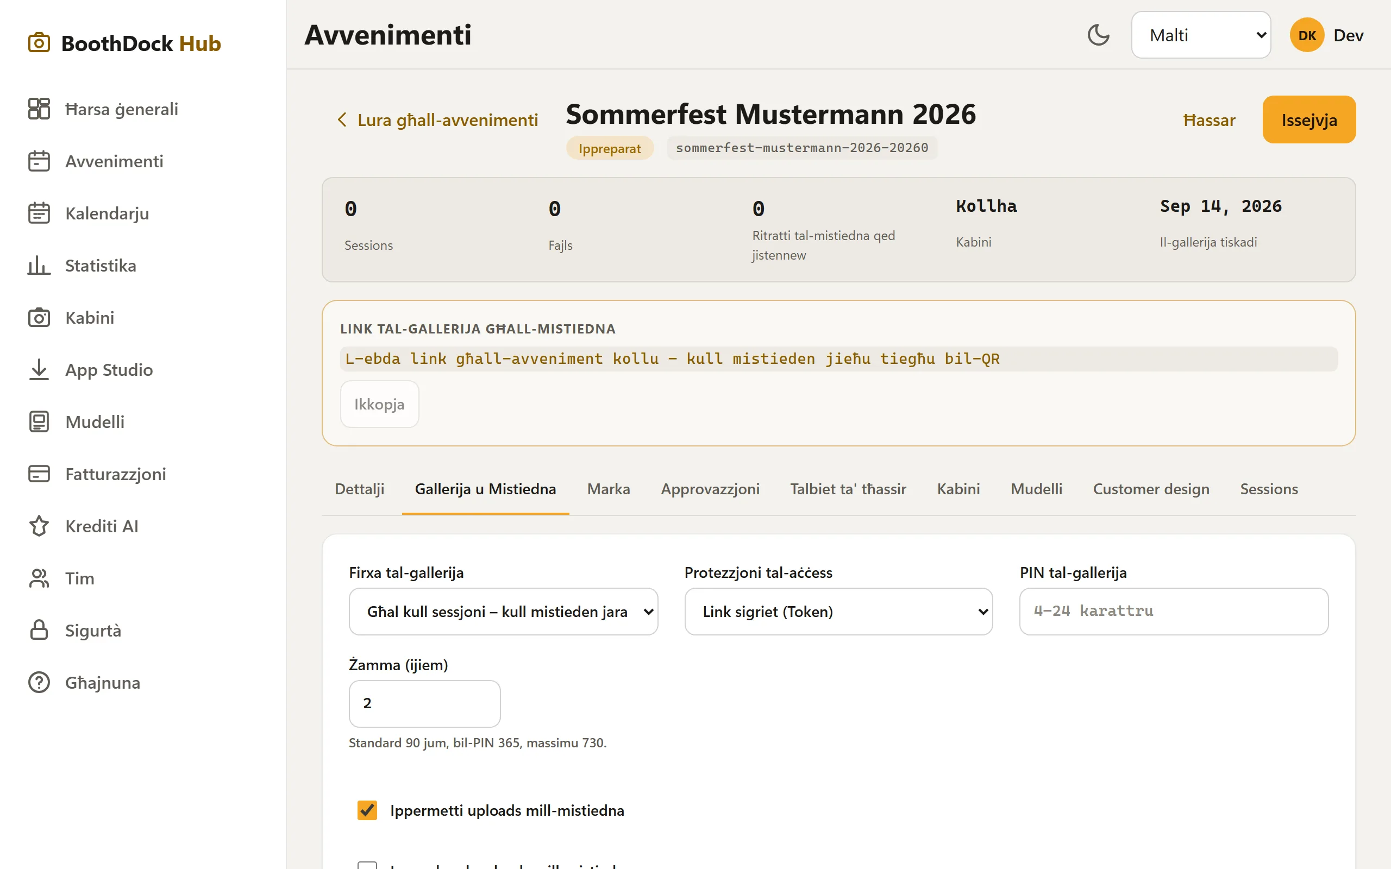
Task: Click the back chevron beside Lura għall-avvenimenti
Action: (342, 119)
